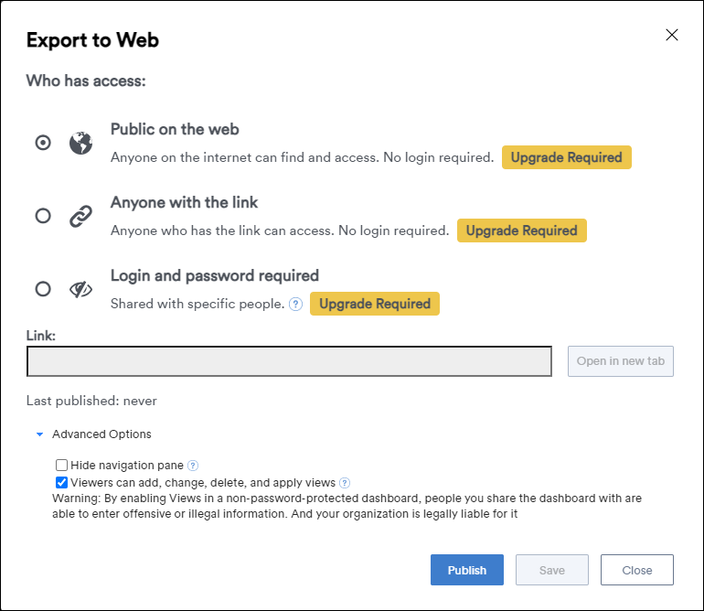Collapse the Advanced Options triangle
Viewport: 704px width, 611px height.
point(39,434)
